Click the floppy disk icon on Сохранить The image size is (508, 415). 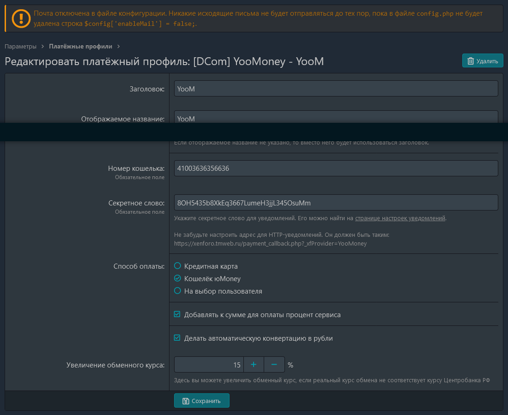point(186,401)
